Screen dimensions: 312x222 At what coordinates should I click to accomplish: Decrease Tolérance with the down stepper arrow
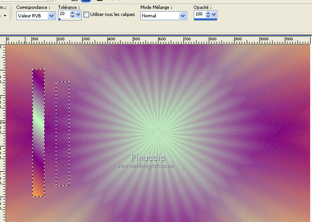[72, 16]
